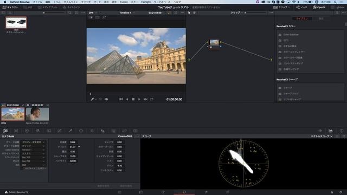Open the Color Match palette icon

point(16,131)
